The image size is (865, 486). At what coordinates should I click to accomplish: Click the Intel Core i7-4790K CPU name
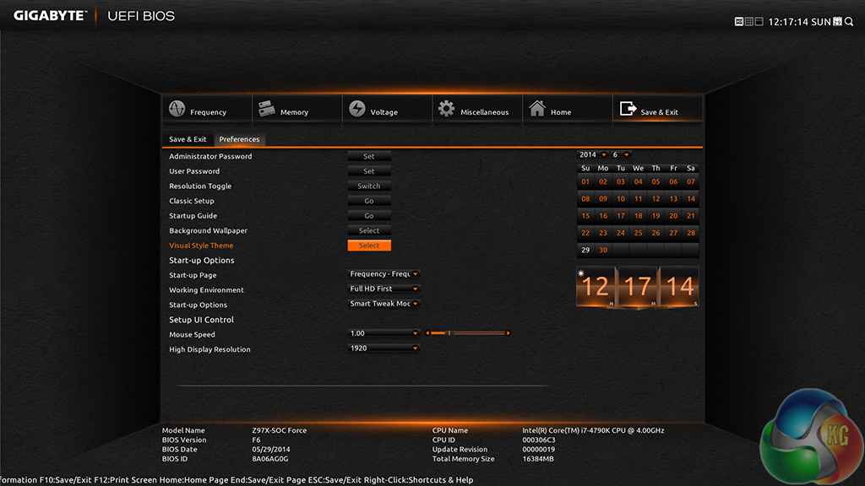coord(593,430)
